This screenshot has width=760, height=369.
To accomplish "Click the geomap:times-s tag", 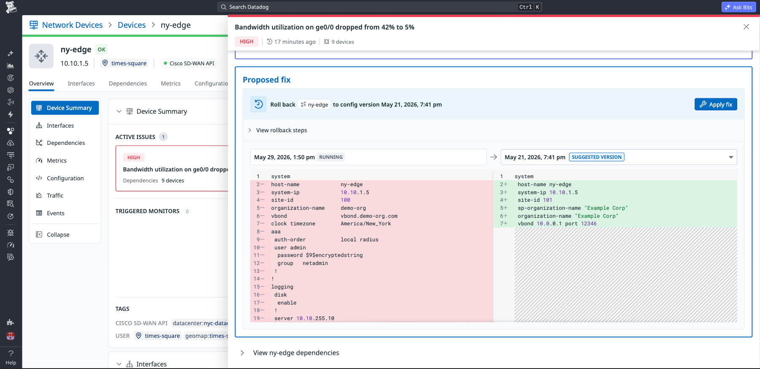I will tap(206, 336).
